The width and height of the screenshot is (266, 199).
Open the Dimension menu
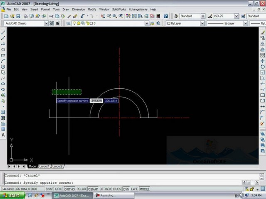pos(79,9)
